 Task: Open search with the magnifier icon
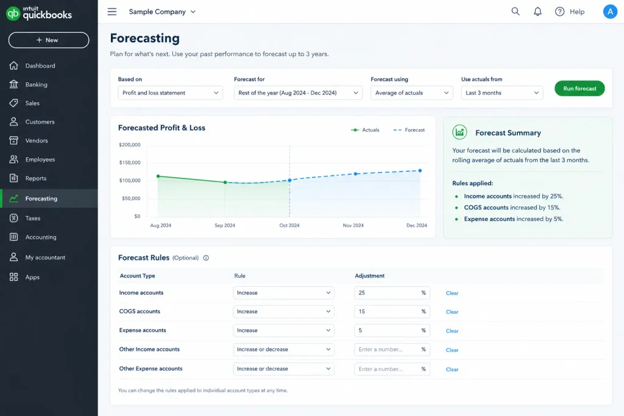(x=516, y=12)
